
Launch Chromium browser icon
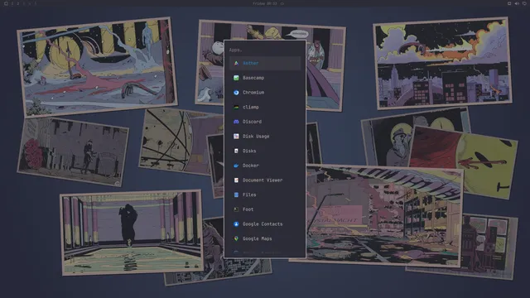pyautogui.click(x=236, y=92)
